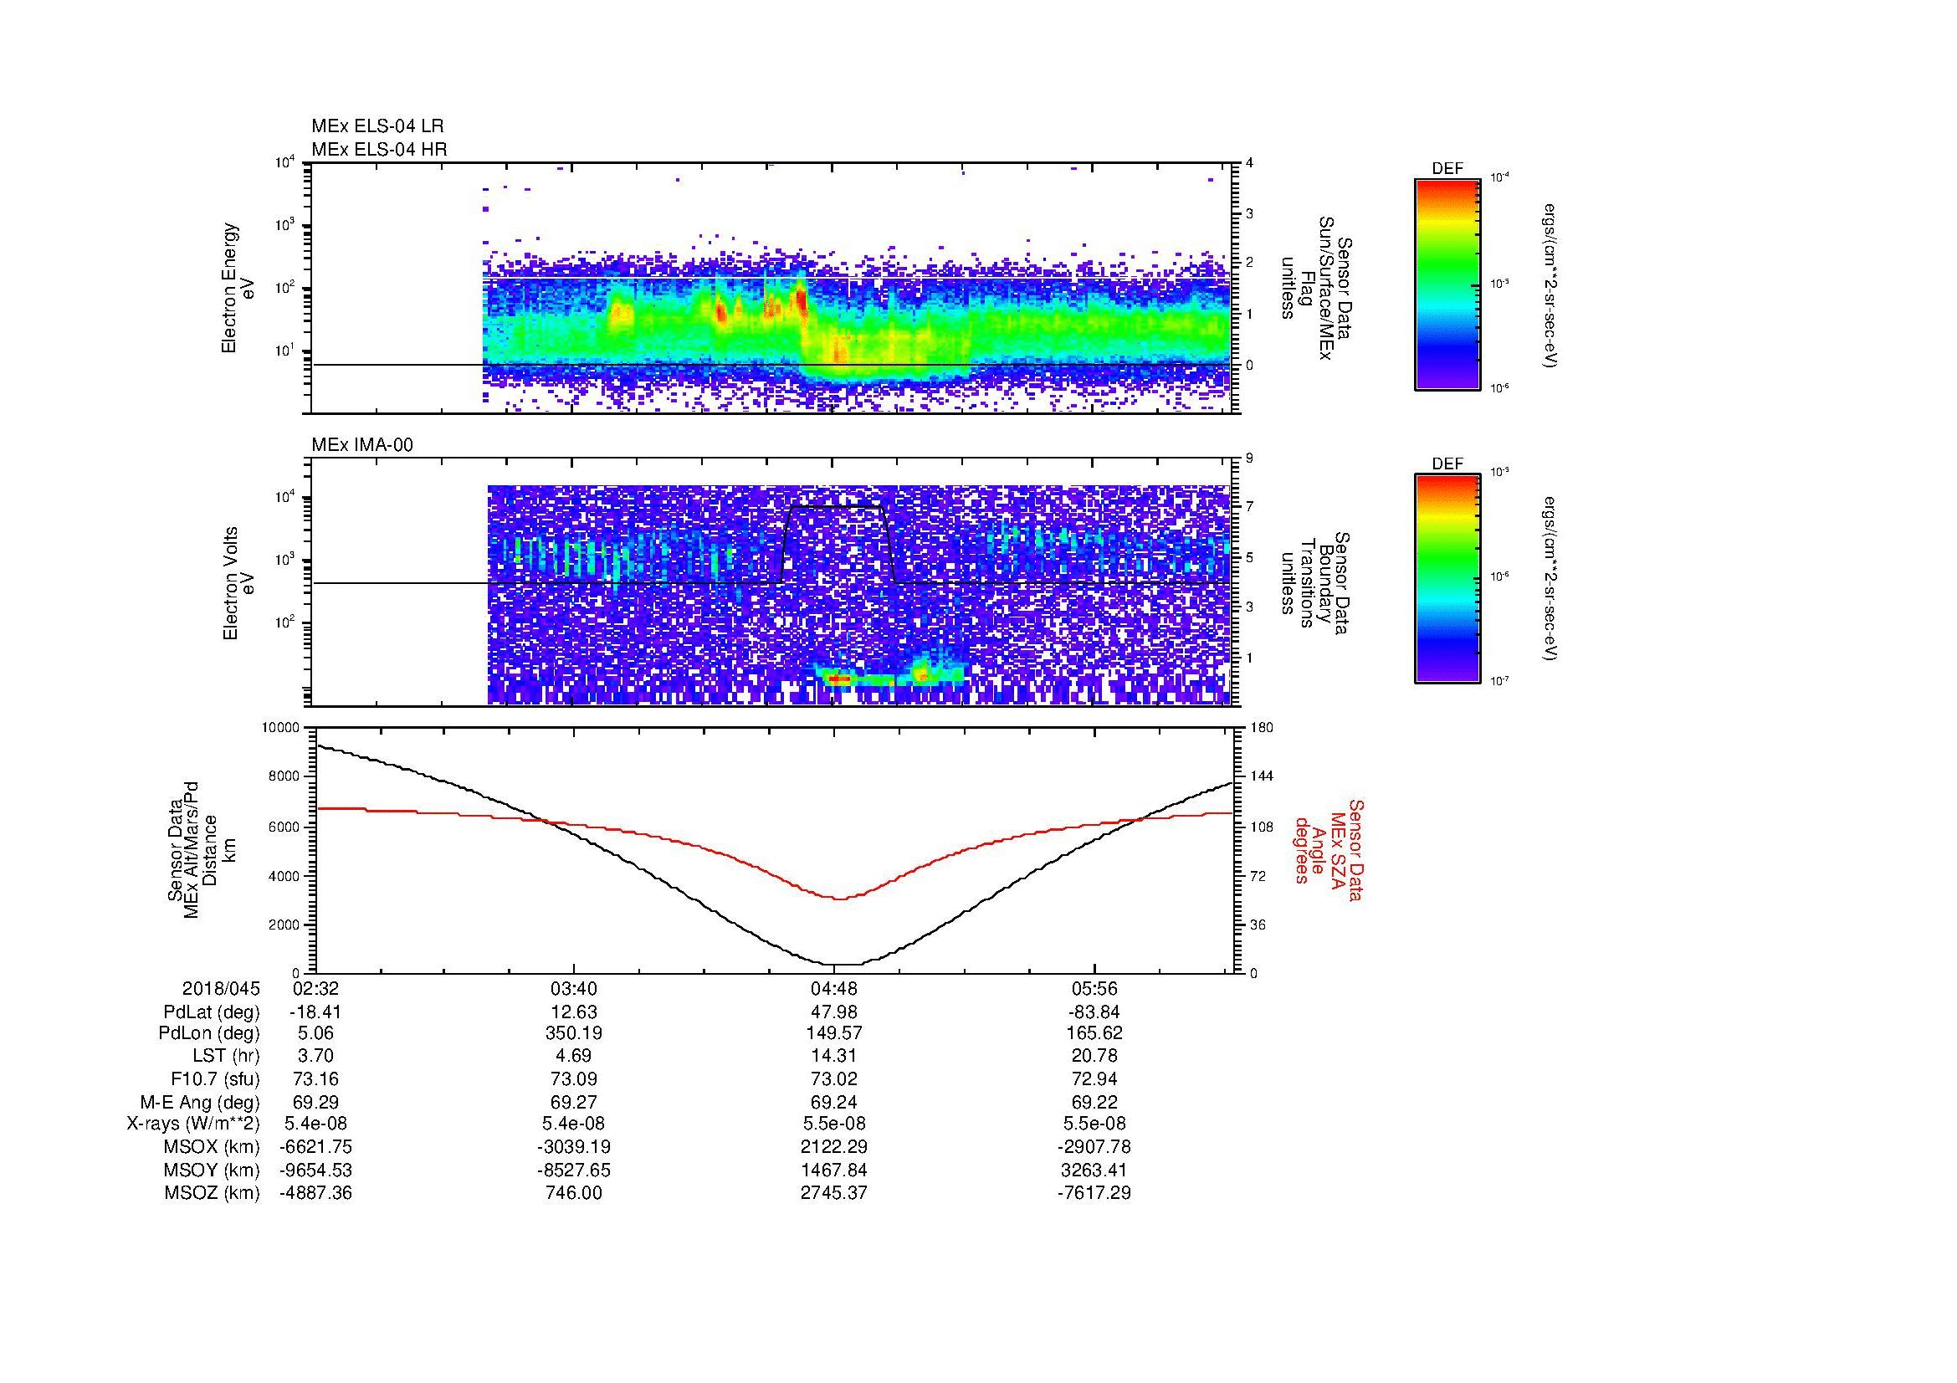Click F10.7 value '73.16'

click(x=315, y=1079)
